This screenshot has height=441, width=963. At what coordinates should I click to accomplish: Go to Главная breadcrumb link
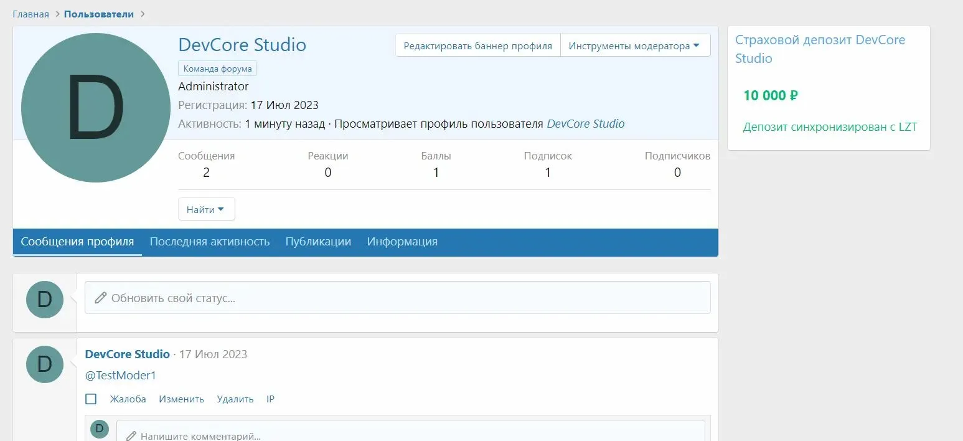[x=31, y=14]
